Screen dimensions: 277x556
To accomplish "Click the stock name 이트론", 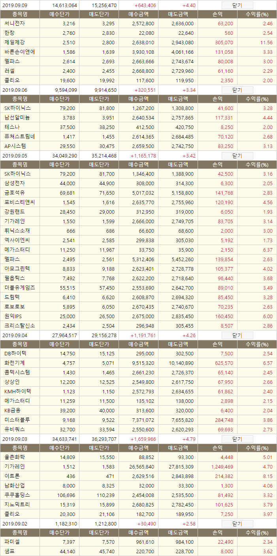I will point(12,476).
